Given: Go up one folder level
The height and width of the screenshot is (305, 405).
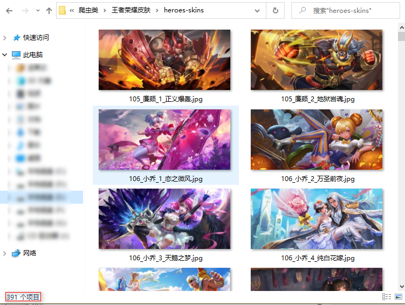Looking at the screenshot, I should (49, 11).
